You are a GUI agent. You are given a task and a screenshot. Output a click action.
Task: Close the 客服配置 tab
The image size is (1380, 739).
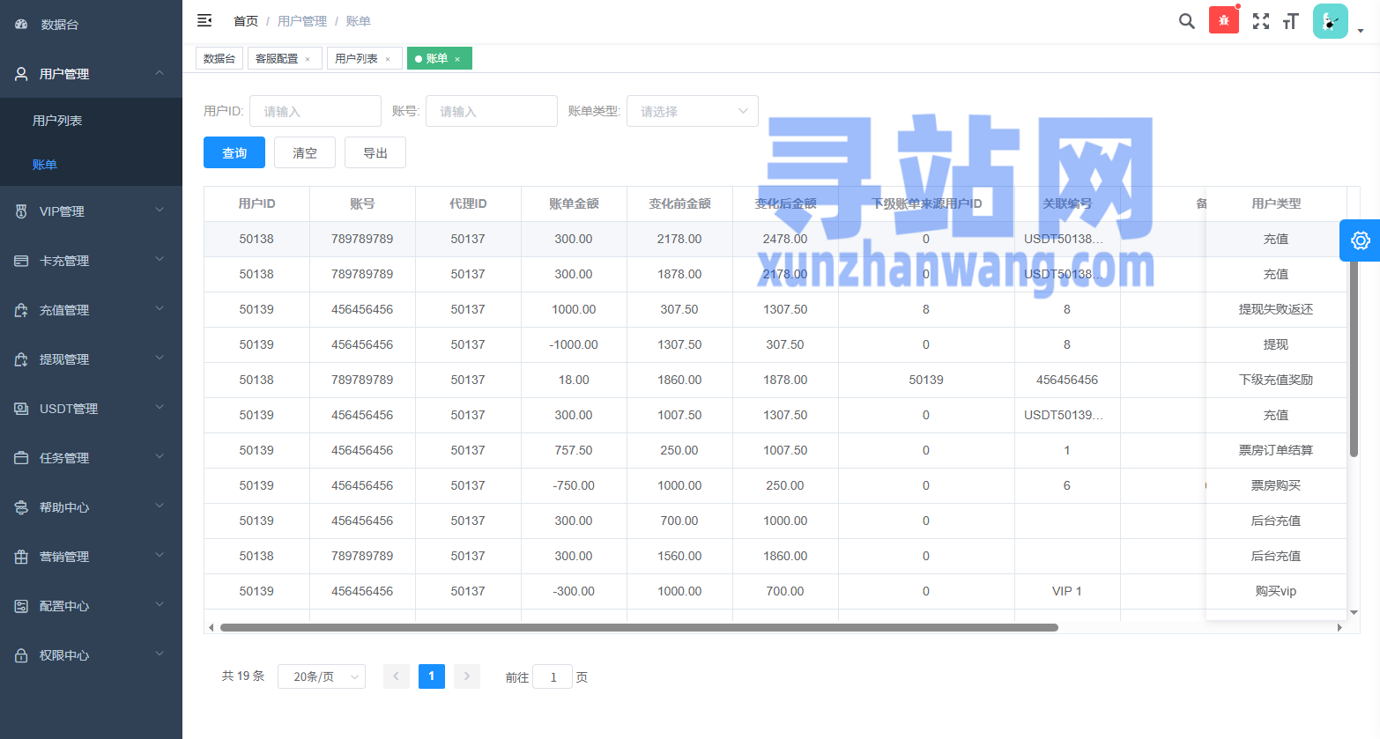tap(308, 59)
